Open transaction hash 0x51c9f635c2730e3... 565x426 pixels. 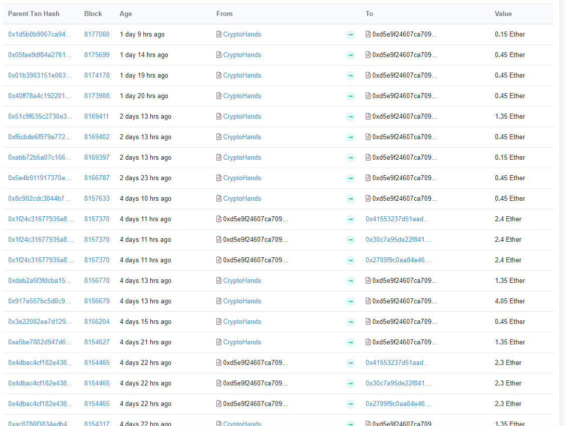pos(41,116)
